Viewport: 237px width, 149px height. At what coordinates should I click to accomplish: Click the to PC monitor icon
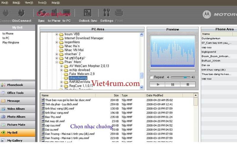tap(67, 13)
